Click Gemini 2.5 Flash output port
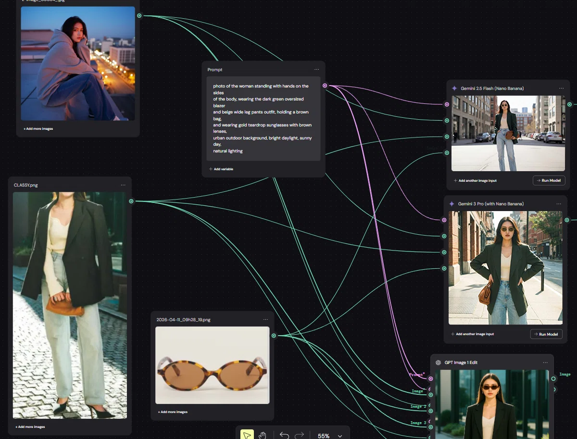The image size is (577, 439). click(x=570, y=104)
